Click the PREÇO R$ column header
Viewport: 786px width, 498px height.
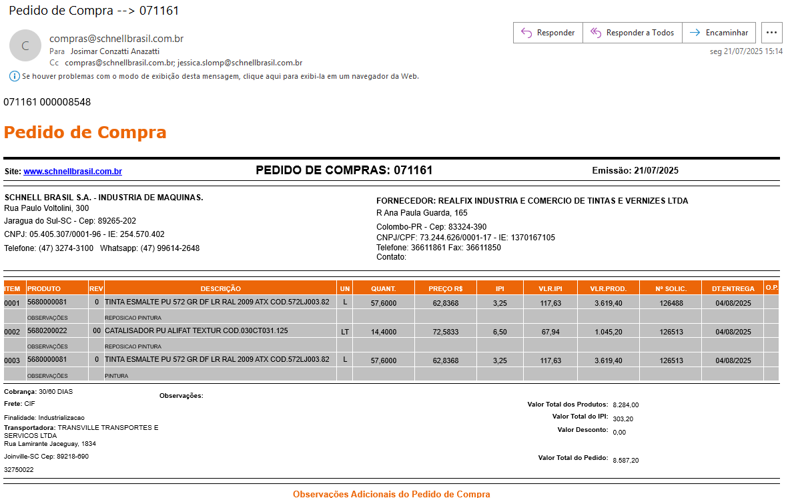pyautogui.click(x=446, y=288)
